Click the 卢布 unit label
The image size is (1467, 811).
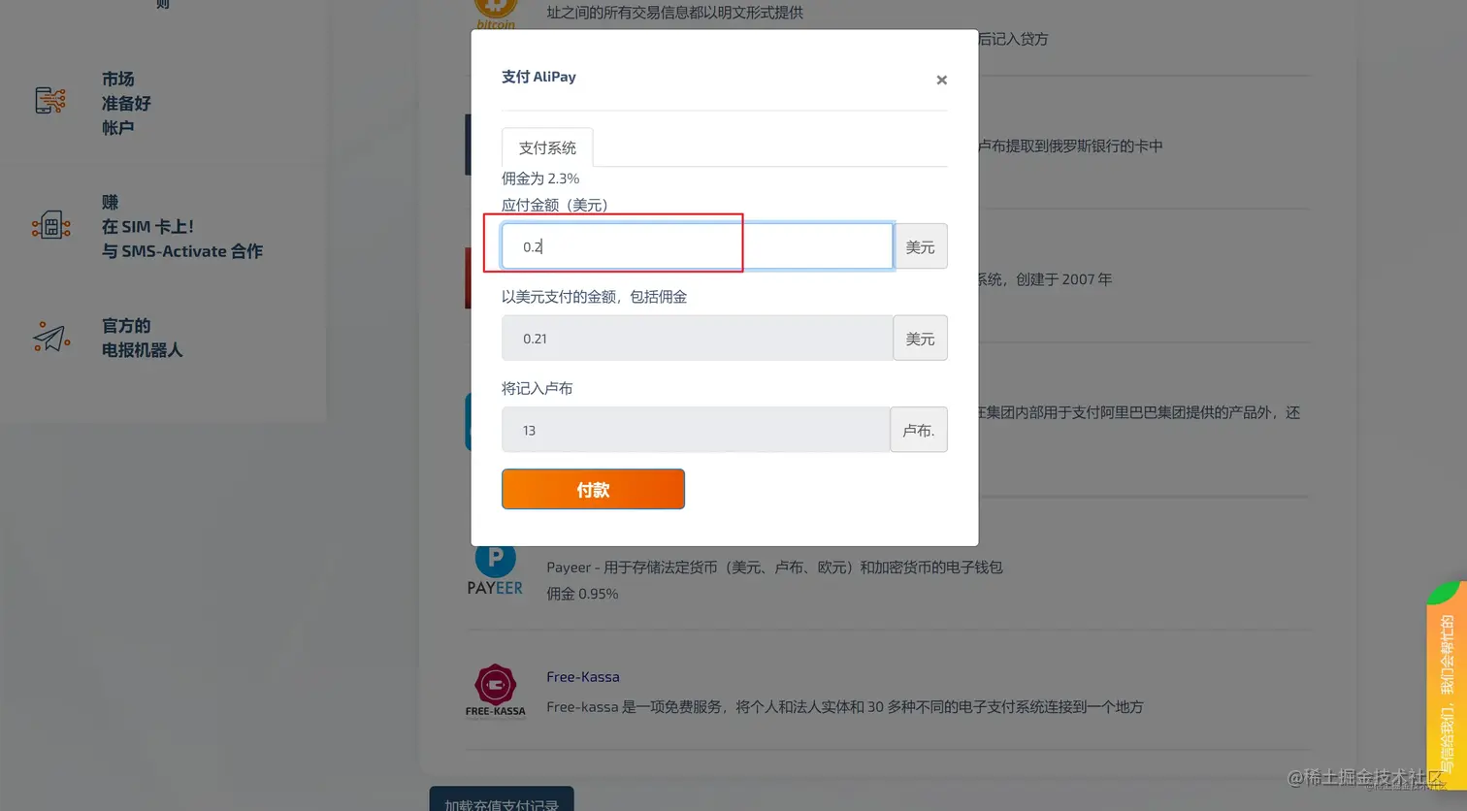(918, 430)
